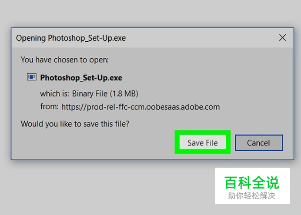Click the Save File button
Viewport: 301px width, 215px height.
203,142
